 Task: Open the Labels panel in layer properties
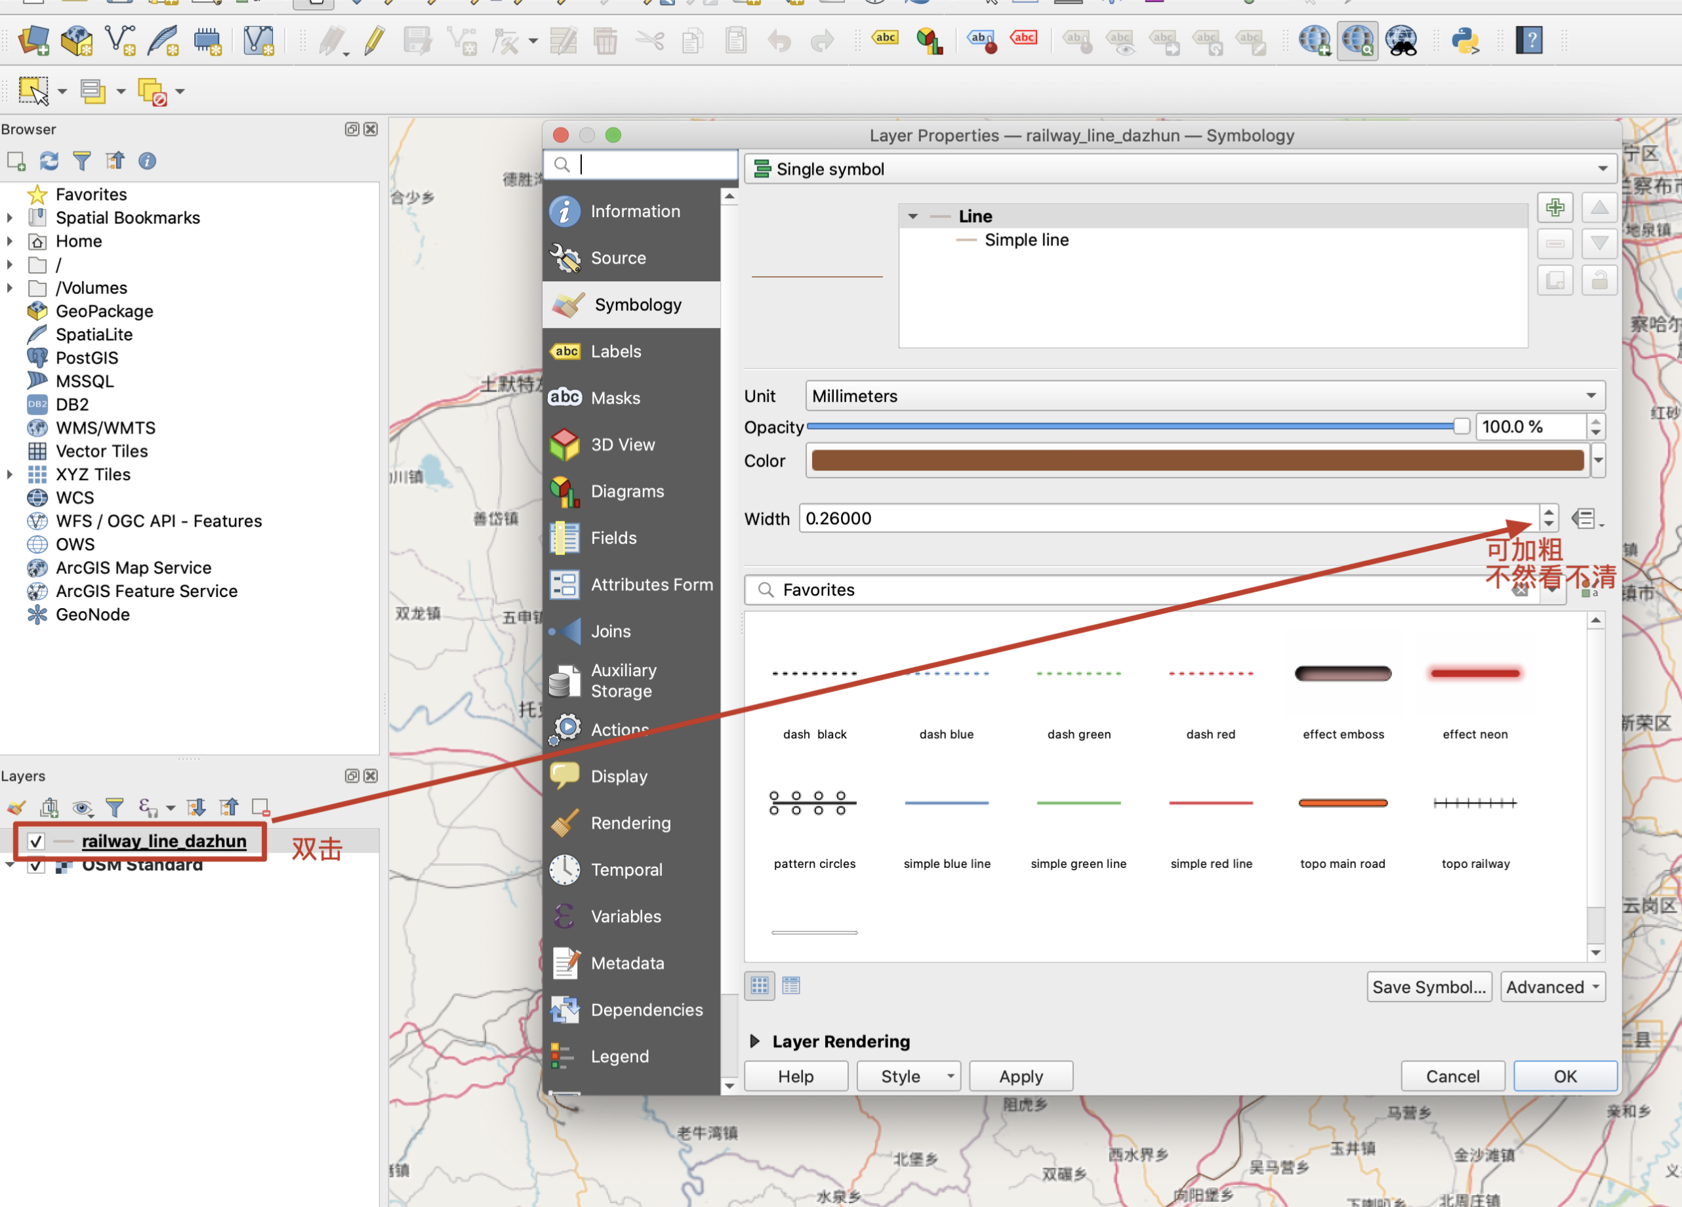(617, 350)
